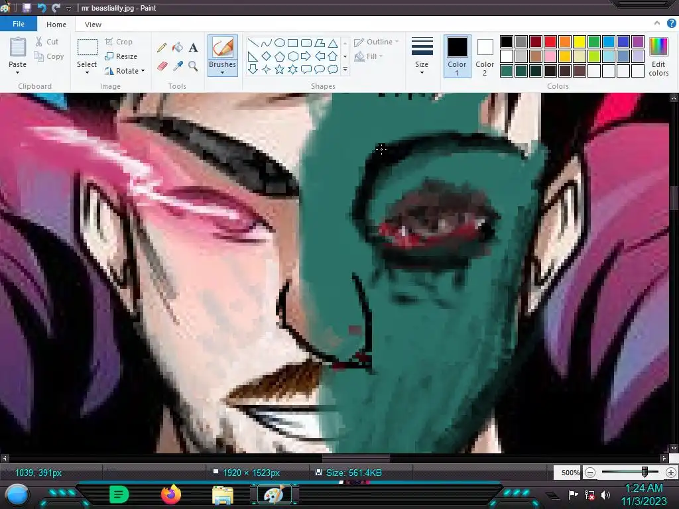Open the Resize dialog

pyautogui.click(x=121, y=56)
